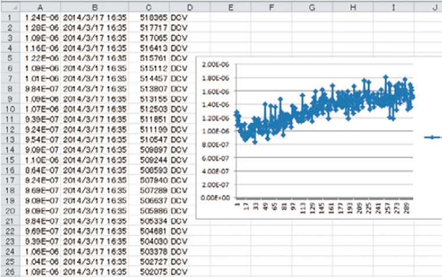Image resolution: width=442 pixels, height=277 pixels.
Task: Click cell D5 with DCV text
Action: (x=190, y=59)
